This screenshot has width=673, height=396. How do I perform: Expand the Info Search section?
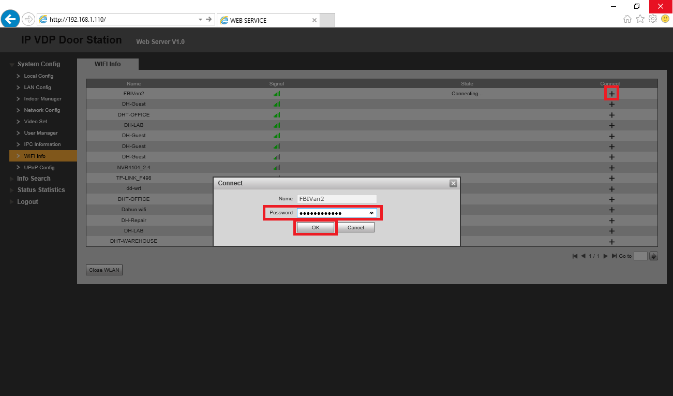12,179
